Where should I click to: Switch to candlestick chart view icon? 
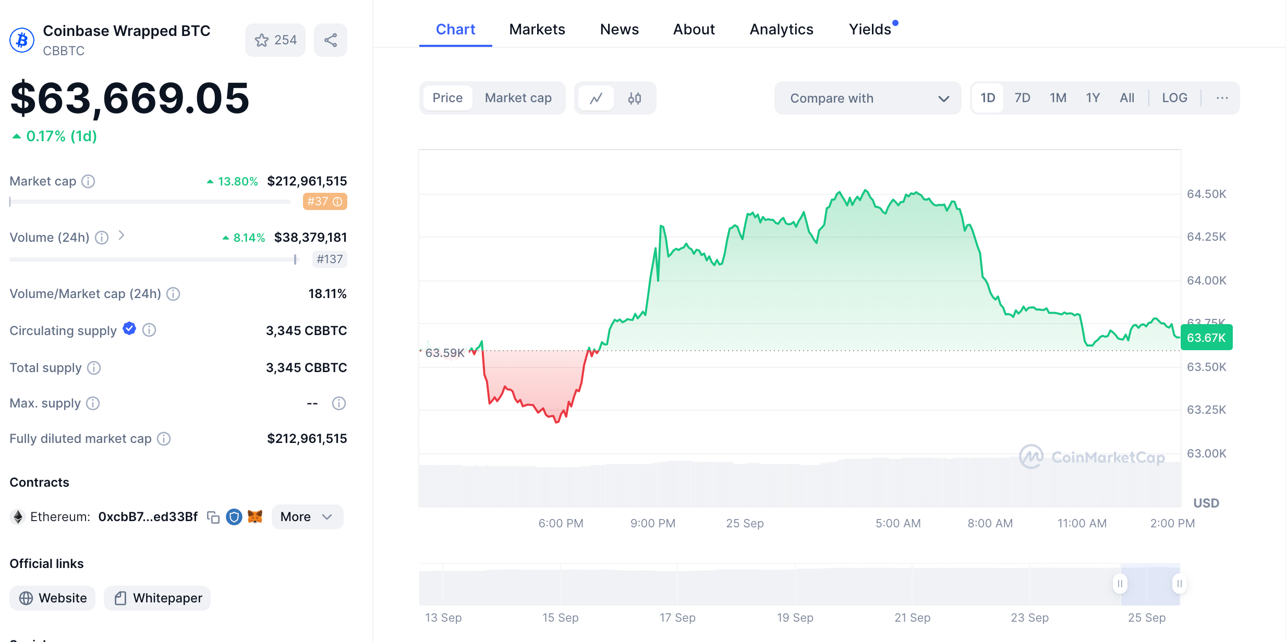[635, 98]
